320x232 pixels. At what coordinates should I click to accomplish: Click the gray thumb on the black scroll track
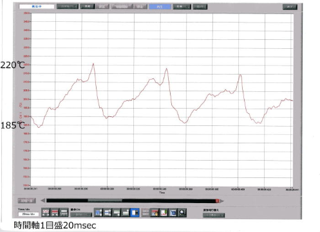[x=105, y=201]
